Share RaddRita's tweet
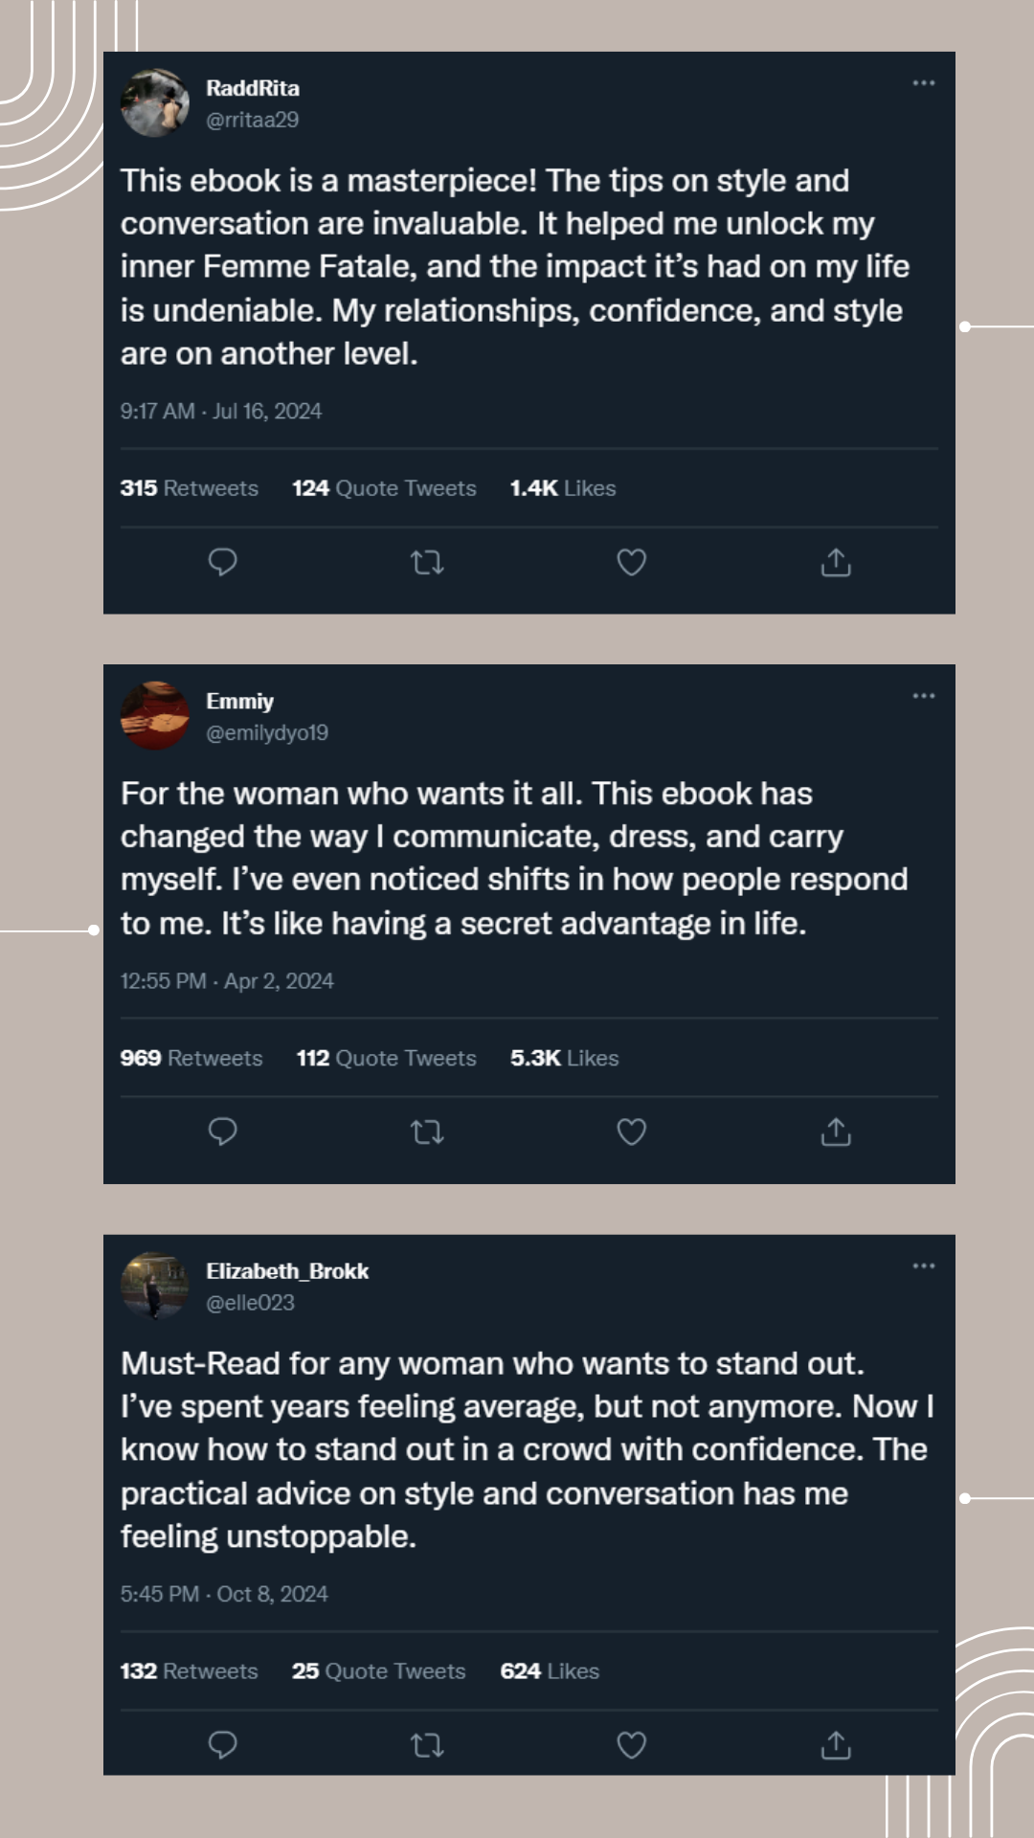Image resolution: width=1034 pixels, height=1838 pixels. pos(836,562)
